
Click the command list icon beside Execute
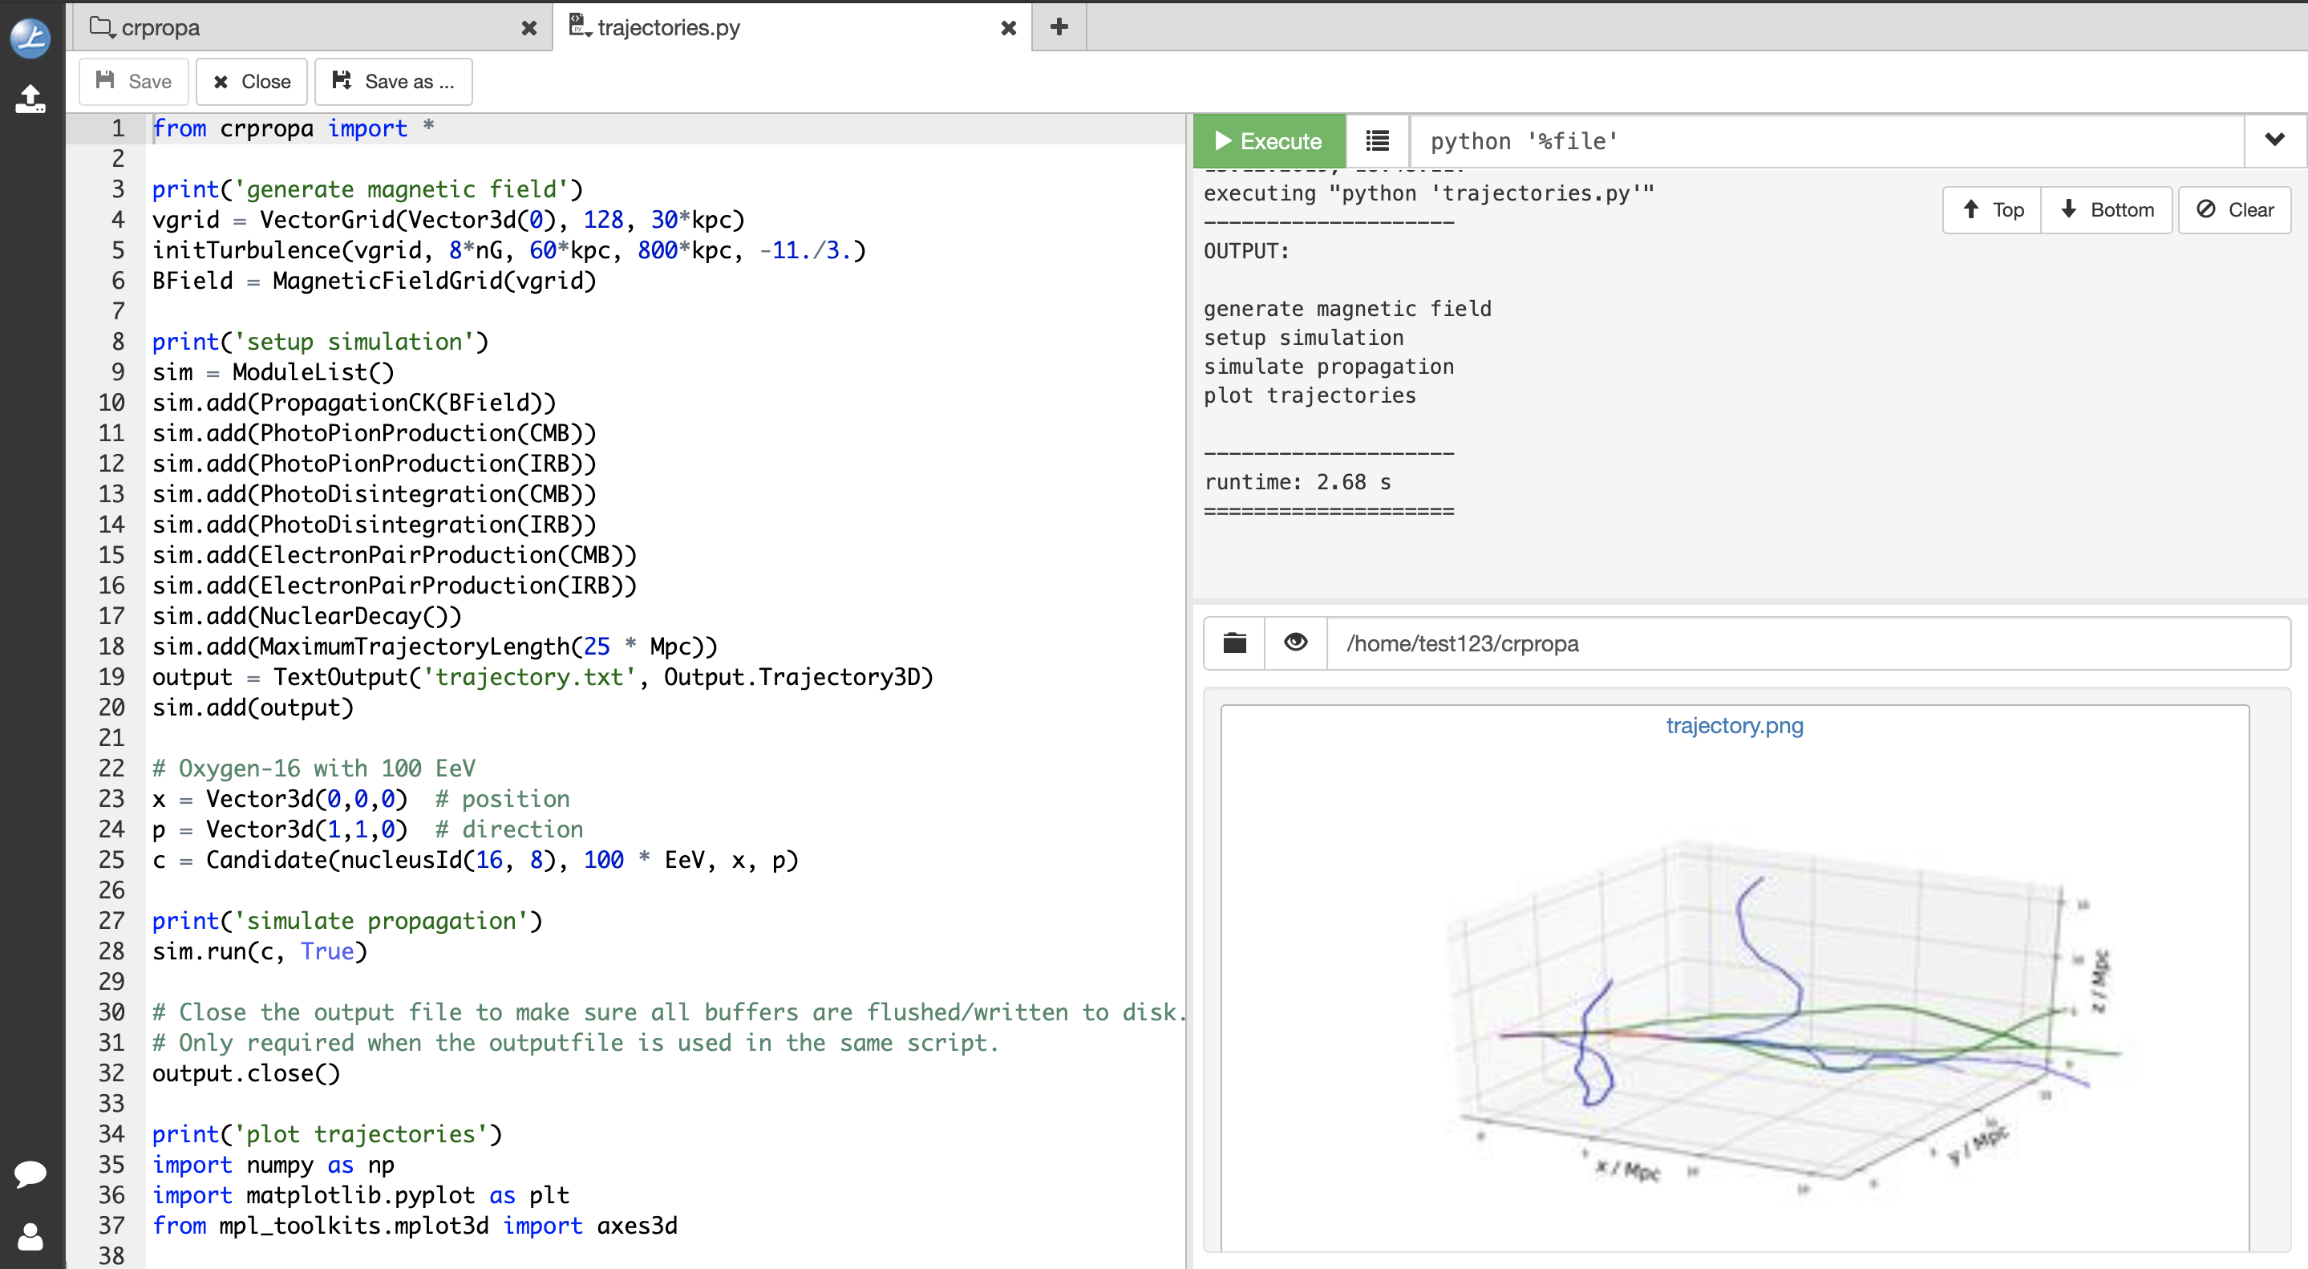pos(1376,140)
